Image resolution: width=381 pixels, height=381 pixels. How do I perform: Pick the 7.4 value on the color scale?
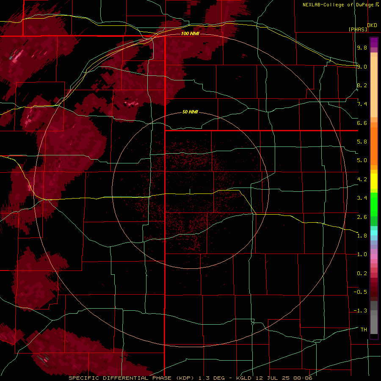click(362, 104)
